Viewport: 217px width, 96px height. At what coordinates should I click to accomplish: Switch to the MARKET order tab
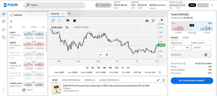174,38
